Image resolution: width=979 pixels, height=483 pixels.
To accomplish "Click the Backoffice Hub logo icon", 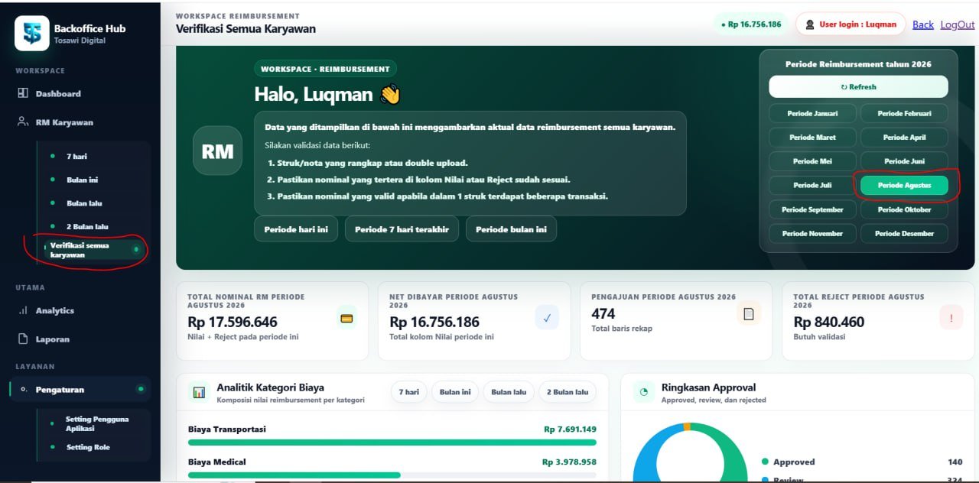I will point(32,34).
